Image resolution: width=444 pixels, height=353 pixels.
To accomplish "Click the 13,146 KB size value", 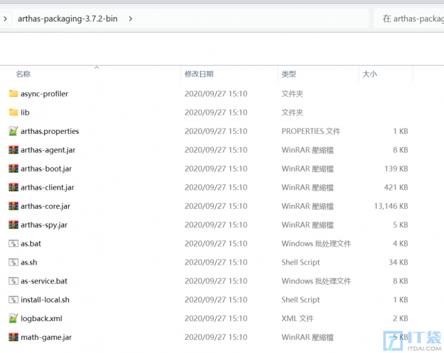I will coord(391,206).
